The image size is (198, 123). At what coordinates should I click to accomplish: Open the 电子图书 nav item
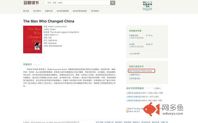pos(37,11)
